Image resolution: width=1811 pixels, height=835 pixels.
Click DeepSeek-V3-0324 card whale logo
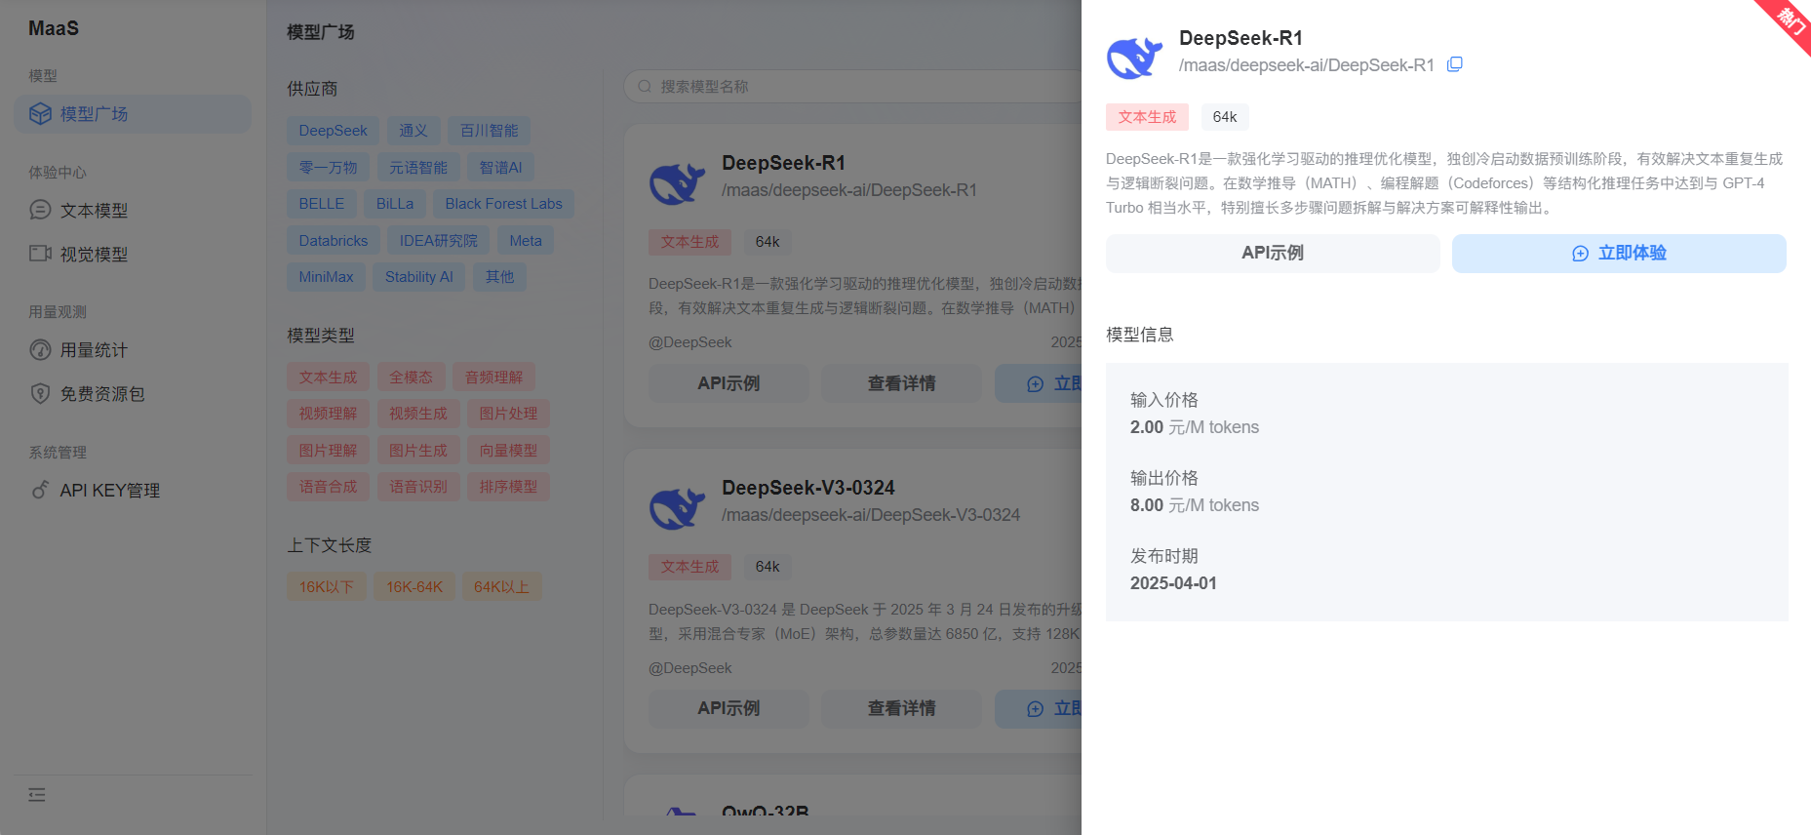677,507
